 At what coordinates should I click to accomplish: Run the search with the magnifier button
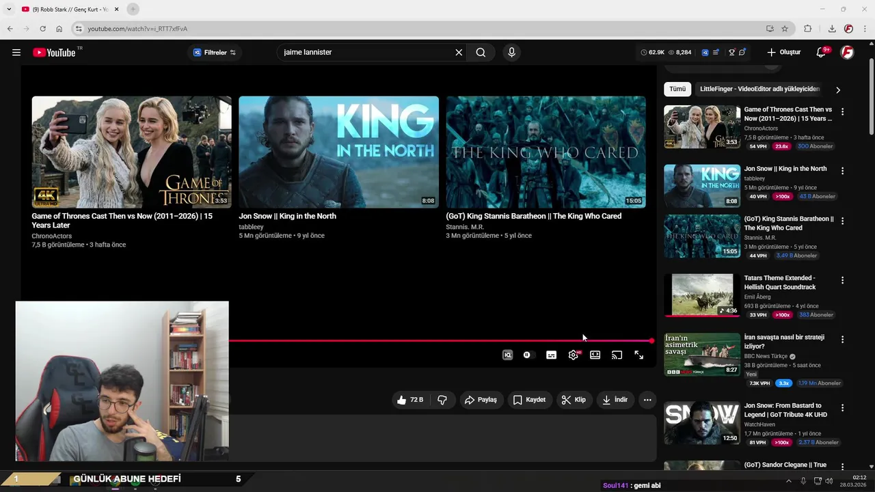tap(481, 53)
